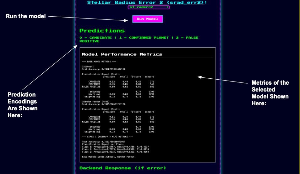Select the [XGBoost] label
This screenshot has height=174, width=300.
tap(88, 66)
